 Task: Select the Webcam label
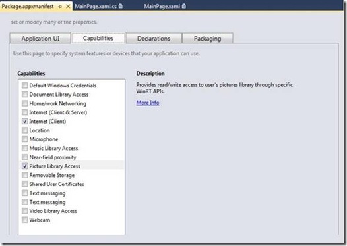click(40, 220)
